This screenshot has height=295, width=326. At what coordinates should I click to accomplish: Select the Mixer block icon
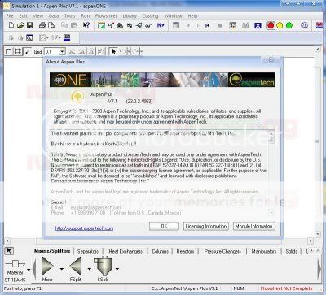pyautogui.click(x=47, y=267)
